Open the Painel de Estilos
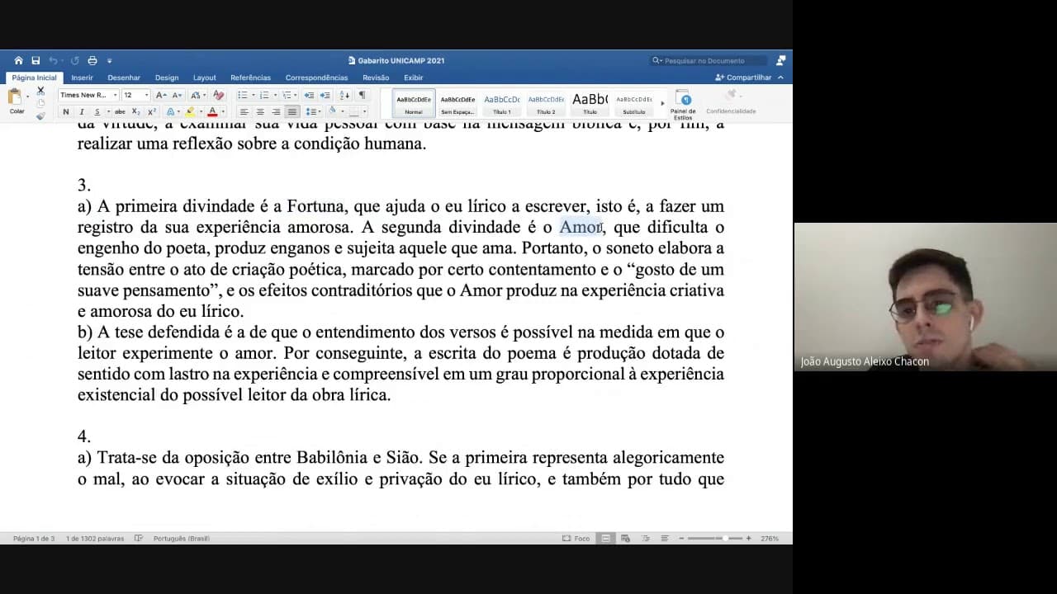Screen dimensions: 1057x594 (683, 105)
